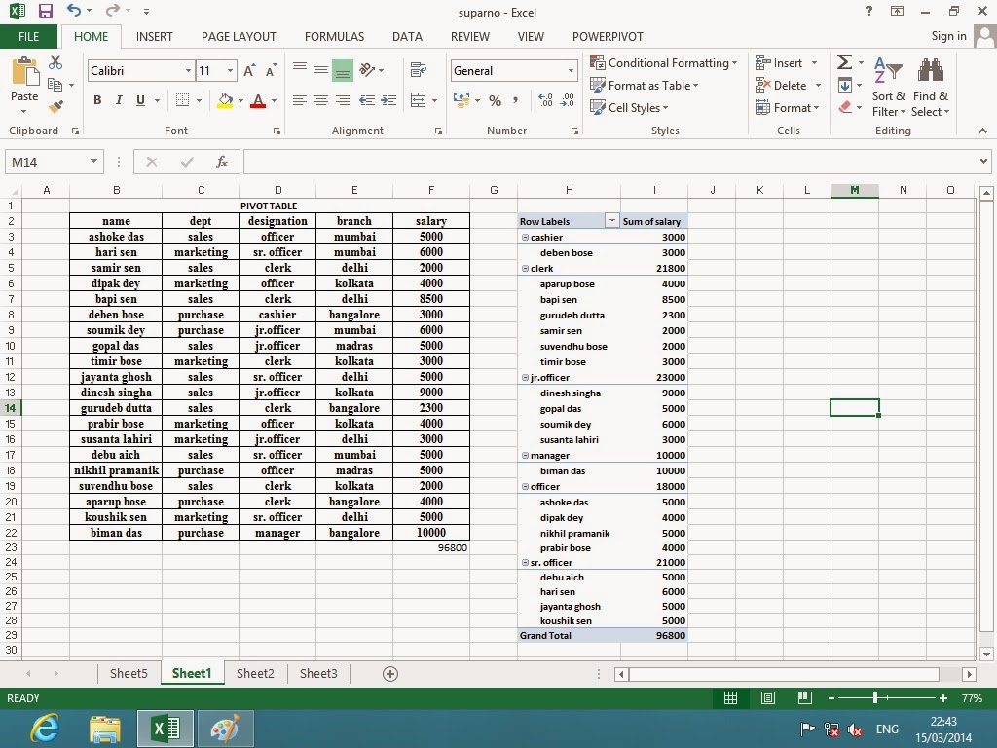Switch to the Sheet2 worksheet tab
Screen dimensions: 997x748
tap(255, 673)
